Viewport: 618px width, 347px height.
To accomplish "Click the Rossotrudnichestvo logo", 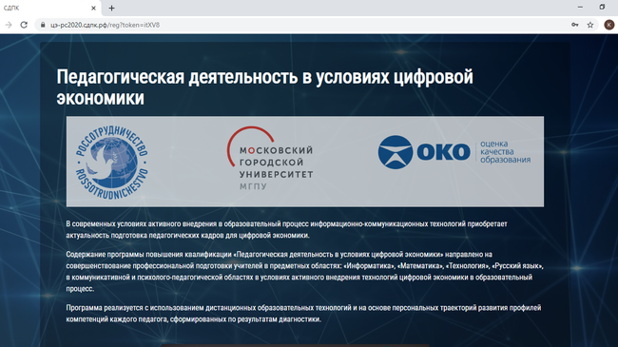I will 112,162.
